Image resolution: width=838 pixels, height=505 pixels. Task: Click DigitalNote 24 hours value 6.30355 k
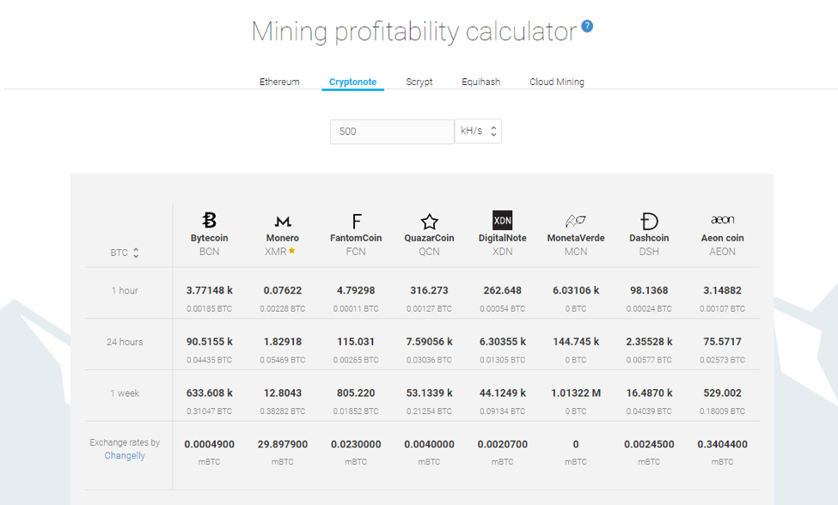coord(503,342)
